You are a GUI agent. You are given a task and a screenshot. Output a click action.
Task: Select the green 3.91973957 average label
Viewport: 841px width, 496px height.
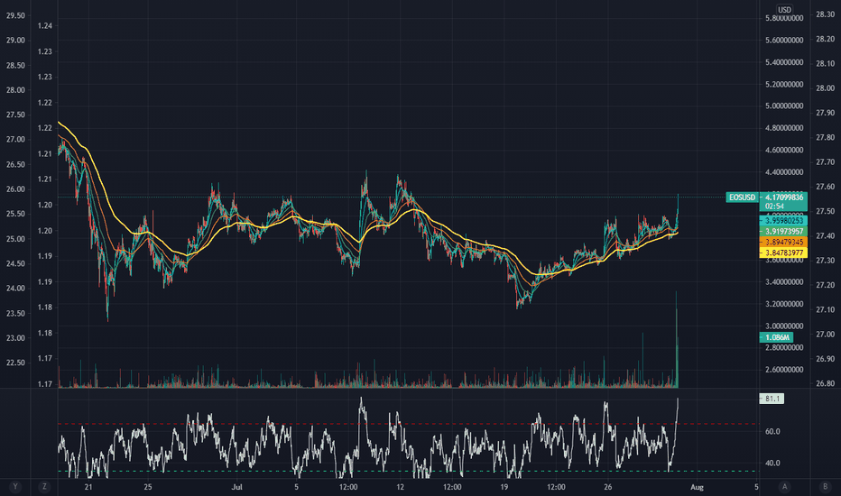[x=783, y=231]
